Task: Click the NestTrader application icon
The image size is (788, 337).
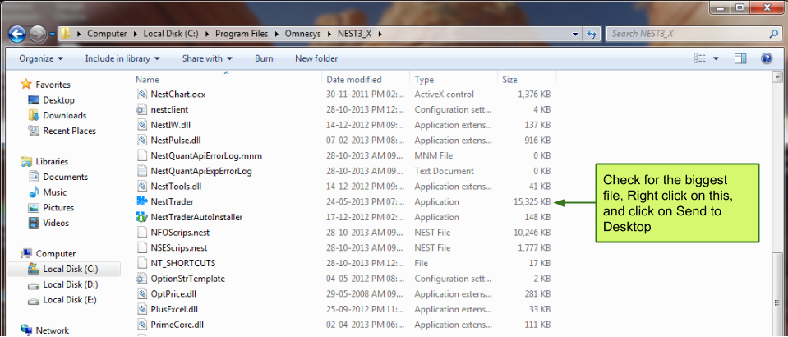Action: coord(141,201)
